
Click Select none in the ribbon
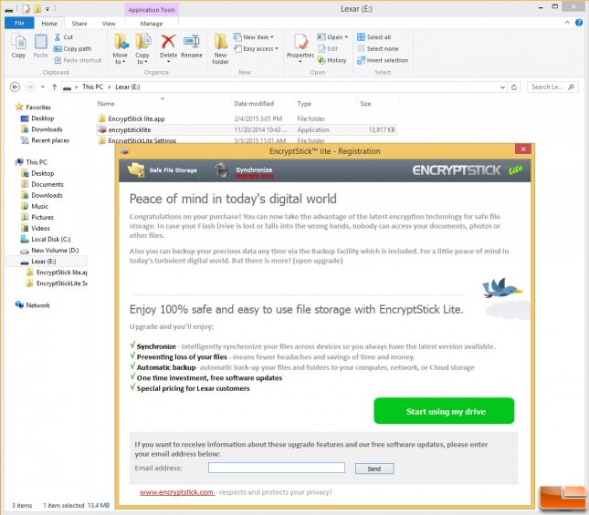pos(378,48)
